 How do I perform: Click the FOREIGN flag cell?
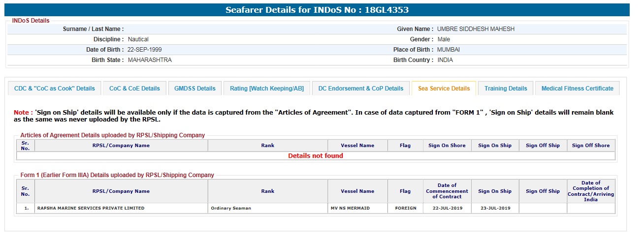pos(405,208)
